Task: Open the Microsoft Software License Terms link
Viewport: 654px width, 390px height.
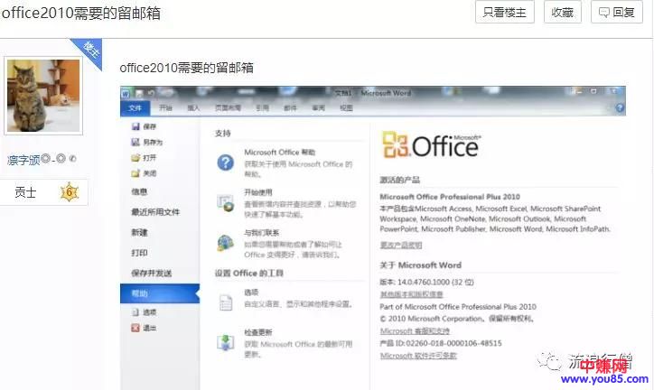Action: [418, 356]
